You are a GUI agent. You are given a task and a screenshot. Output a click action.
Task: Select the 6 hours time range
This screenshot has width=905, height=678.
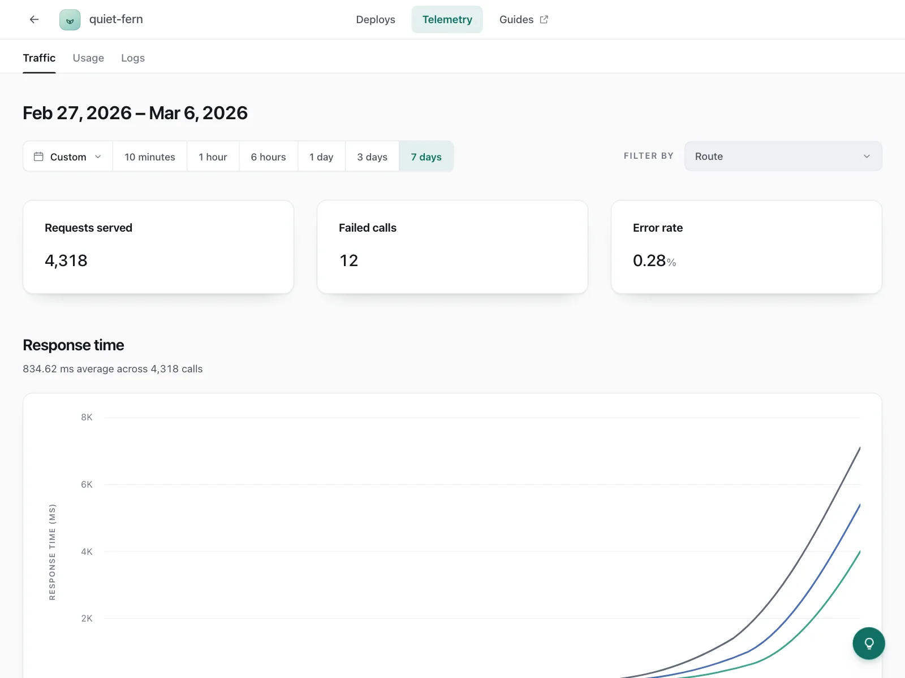coord(268,157)
